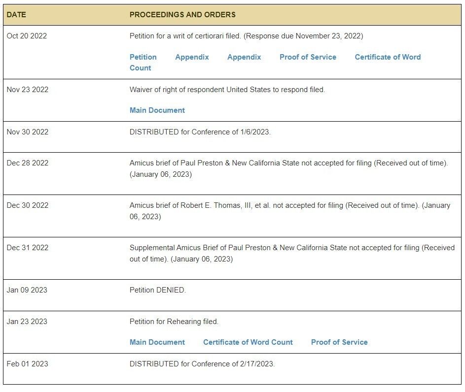This screenshot has width=465, height=392.
Task: Click the Petition for Rehearing filed text
Action: click(x=174, y=321)
